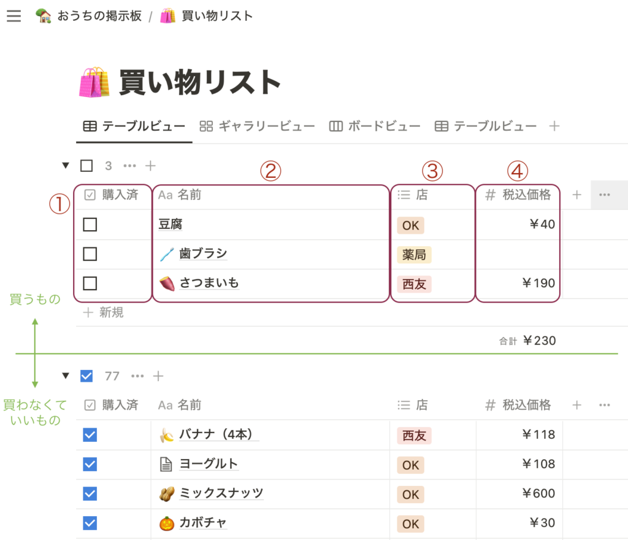Screen dimensions: 628x540
Task: Click the empty price cell for 歯ブラシ
Action: tap(518, 254)
